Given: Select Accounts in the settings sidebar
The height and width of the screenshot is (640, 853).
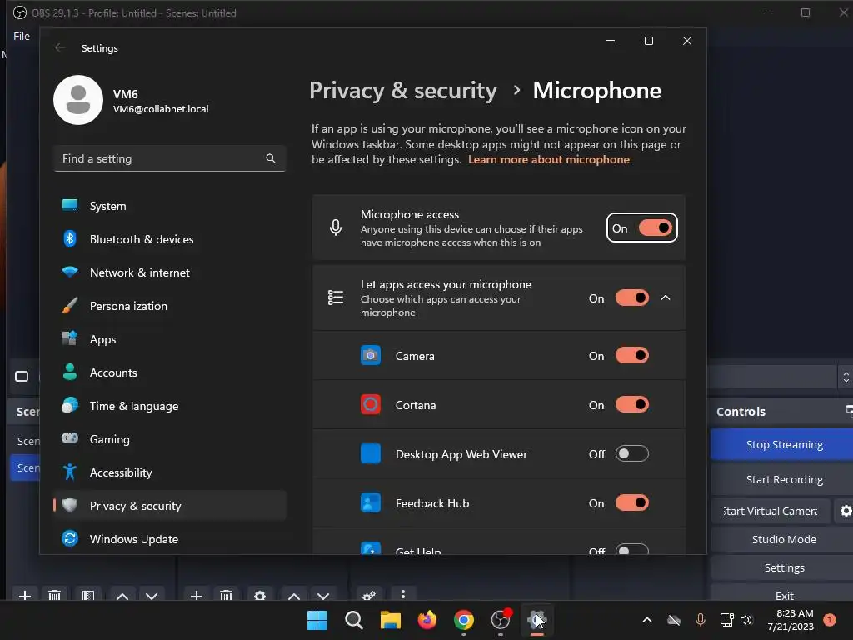Looking at the screenshot, I should point(170,372).
